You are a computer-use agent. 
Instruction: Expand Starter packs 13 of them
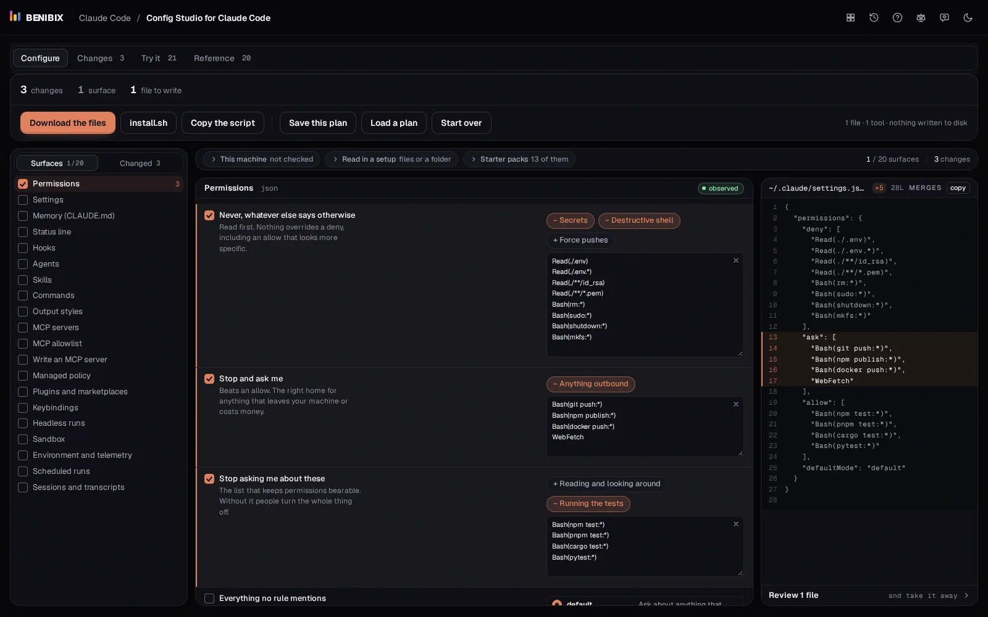click(519, 159)
